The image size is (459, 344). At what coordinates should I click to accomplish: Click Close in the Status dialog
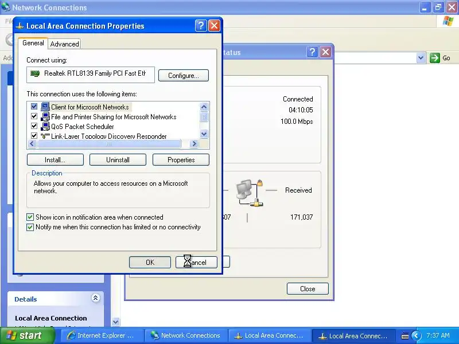click(308, 289)
